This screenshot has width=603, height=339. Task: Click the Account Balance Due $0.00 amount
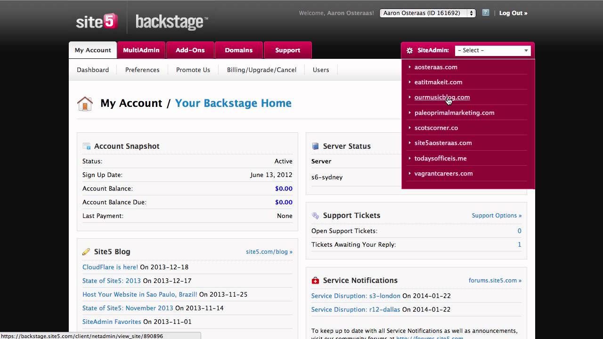[284, 202]
